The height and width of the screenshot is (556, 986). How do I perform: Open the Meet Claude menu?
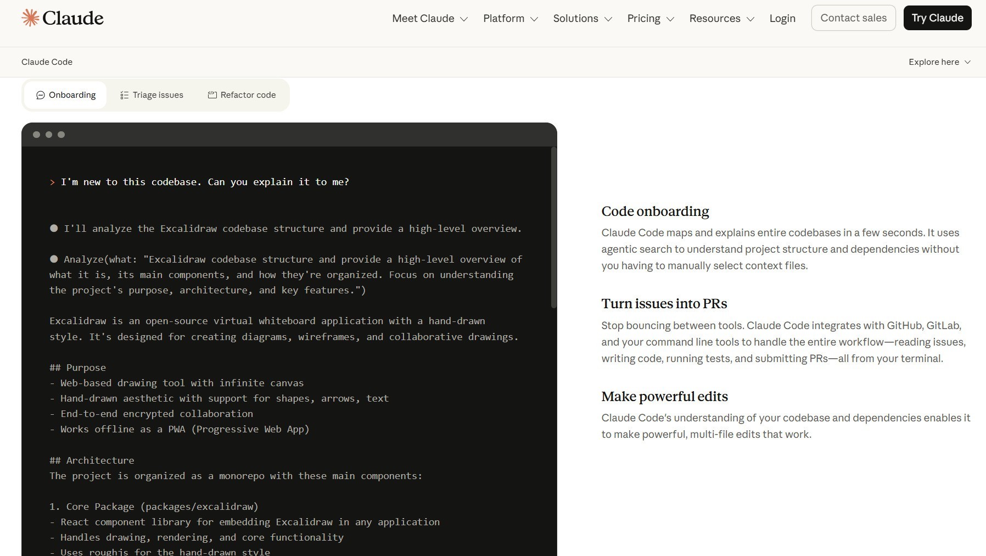click(x=430, y=18)
